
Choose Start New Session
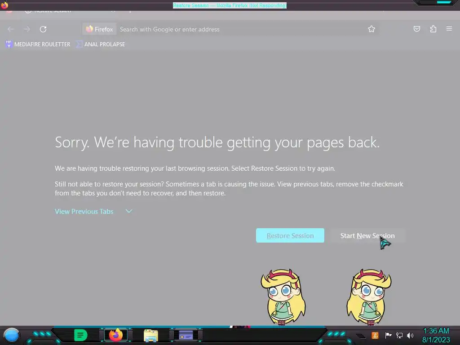pyautogui.click(x=367, y=235)
